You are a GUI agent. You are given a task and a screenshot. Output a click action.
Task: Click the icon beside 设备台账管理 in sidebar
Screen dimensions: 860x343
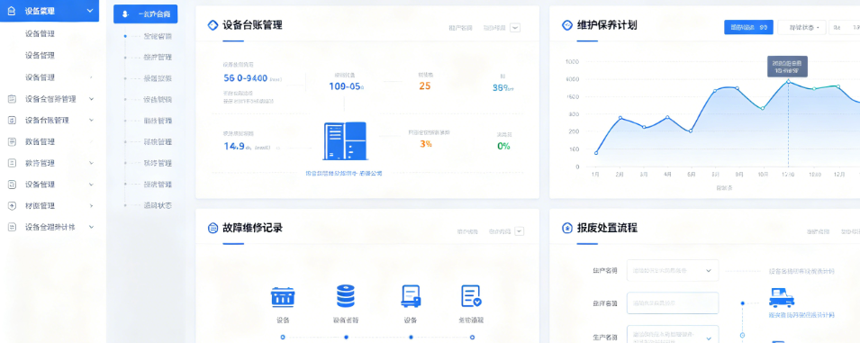tap(12, 120)
